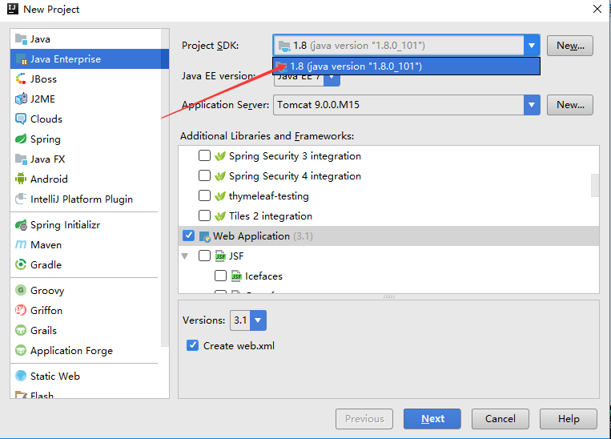
Task: Click the Next button
Action: (432, 418)
